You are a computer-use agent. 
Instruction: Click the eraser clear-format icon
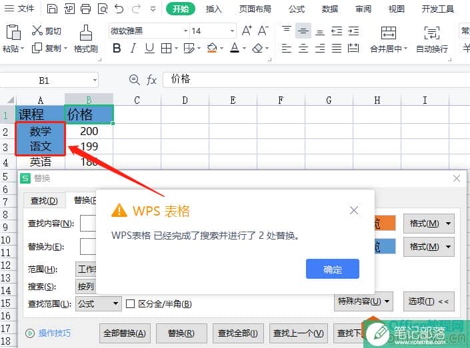tap(258, 48)
